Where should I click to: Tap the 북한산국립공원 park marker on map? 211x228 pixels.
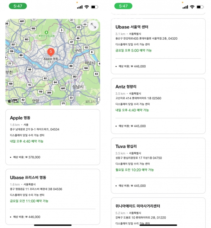coord(46,34)
